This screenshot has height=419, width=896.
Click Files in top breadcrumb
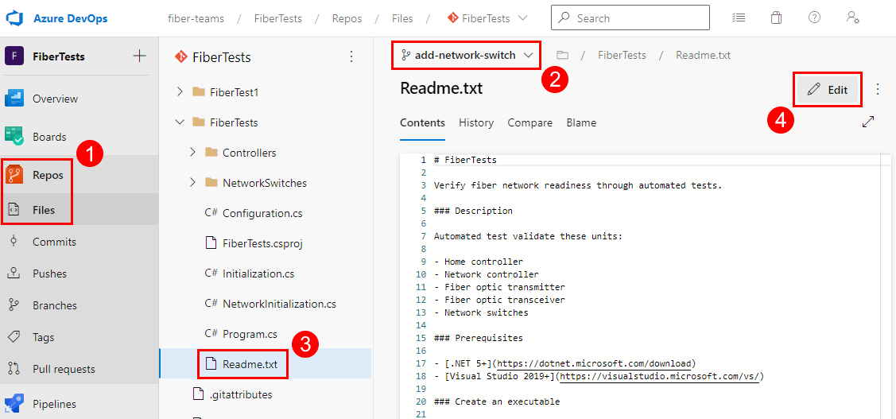pos(403,18)
